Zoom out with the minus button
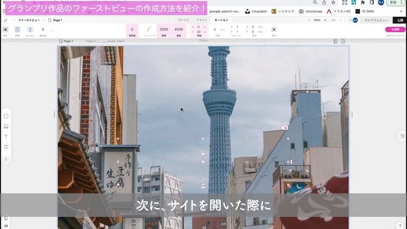 (x=309, y=20)
